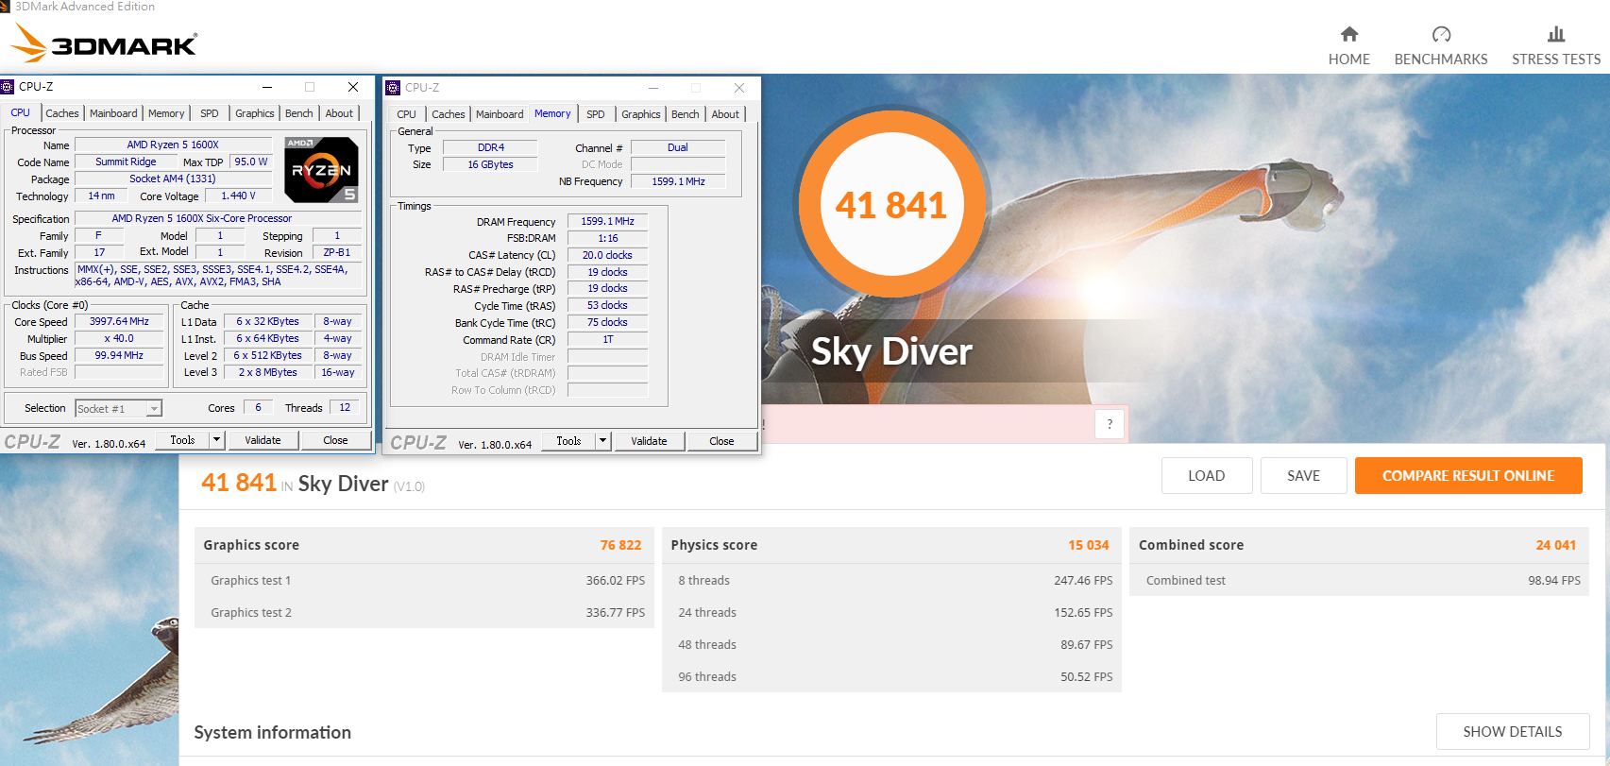Select CPU tab in left CPU-Z

click(x=21, y=112)
